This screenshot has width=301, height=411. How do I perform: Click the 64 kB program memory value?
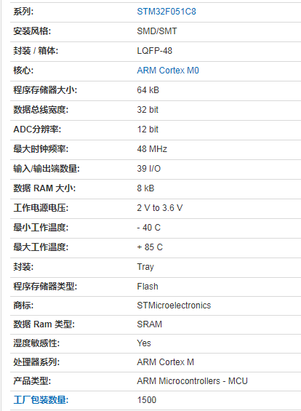[148, 90]
